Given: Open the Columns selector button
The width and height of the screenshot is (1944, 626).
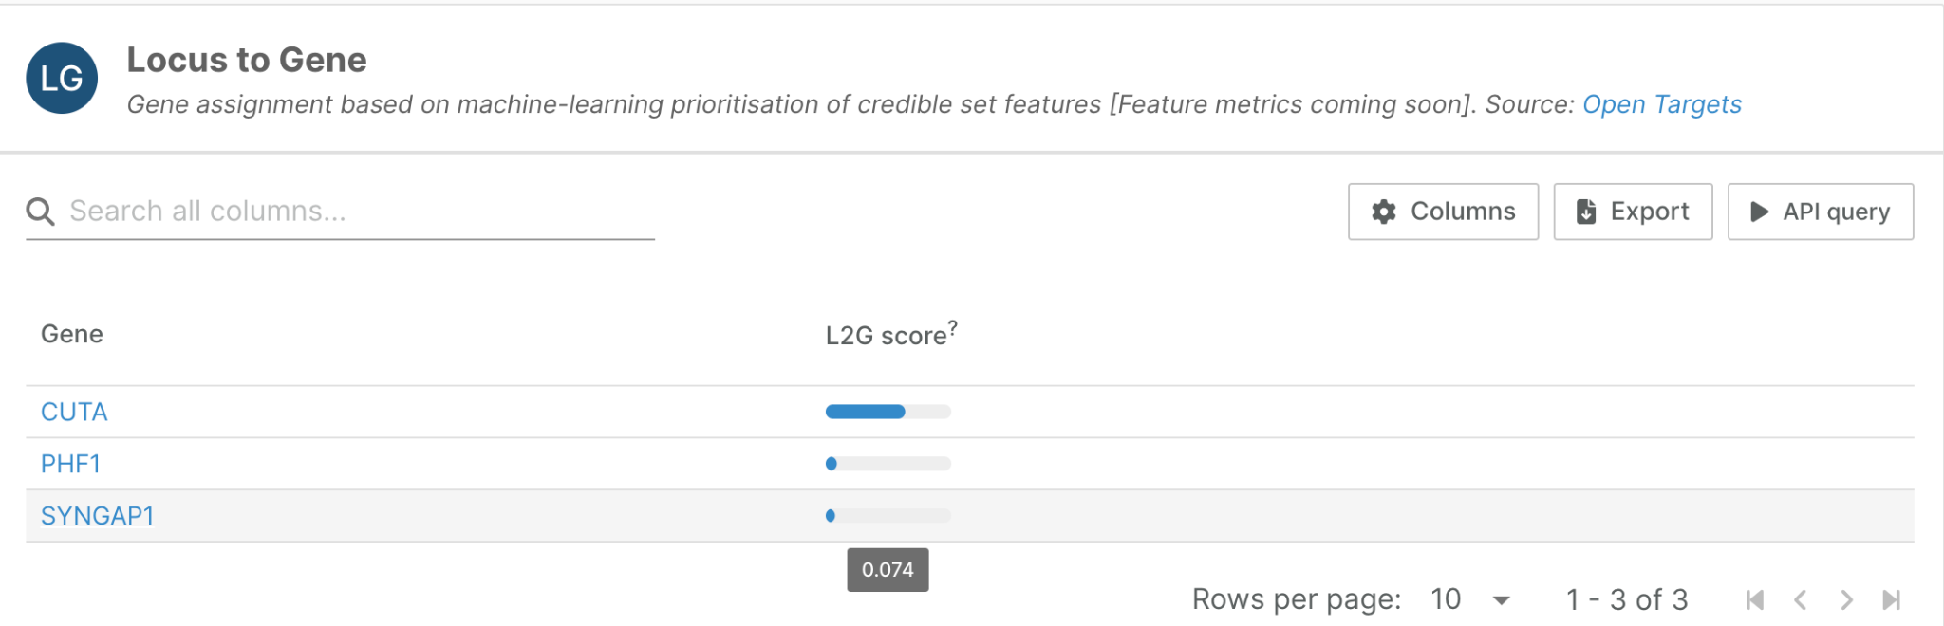Looking at the screenshot, I should [1443, 212].
